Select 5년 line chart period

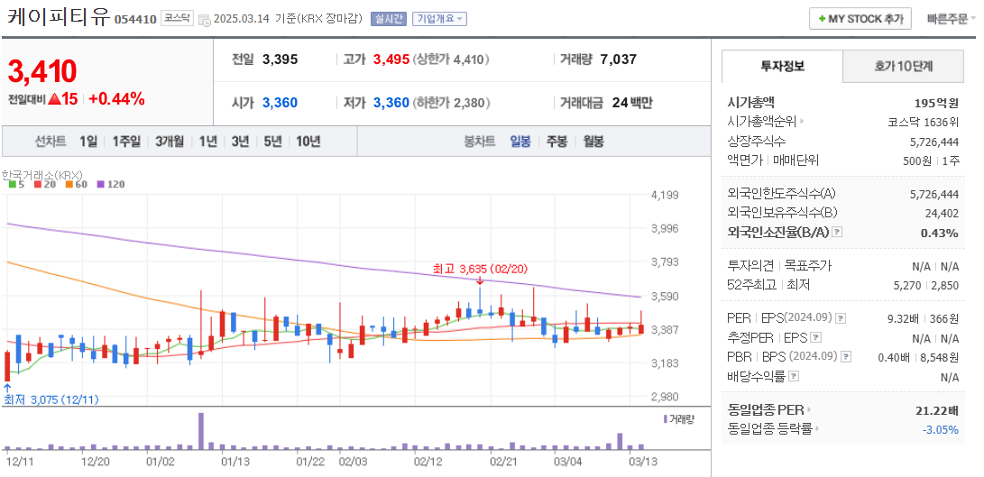tap(272, 142)
